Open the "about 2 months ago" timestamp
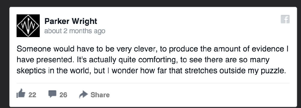The height and width of the screenshot is (108, 301). tap(75, 31)
